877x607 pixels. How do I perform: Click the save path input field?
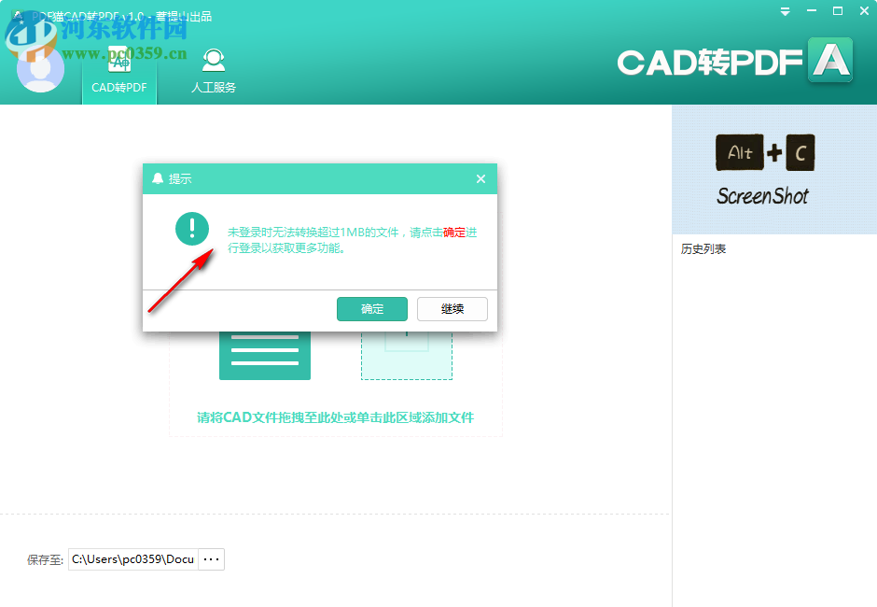[x=132, y=558]
